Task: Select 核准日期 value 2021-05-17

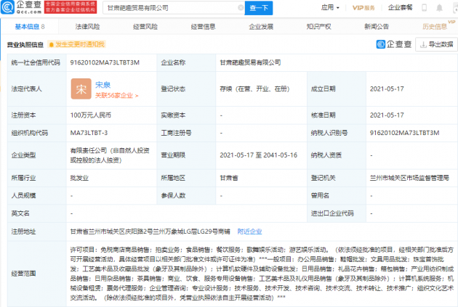Action: tap(387, 115)
